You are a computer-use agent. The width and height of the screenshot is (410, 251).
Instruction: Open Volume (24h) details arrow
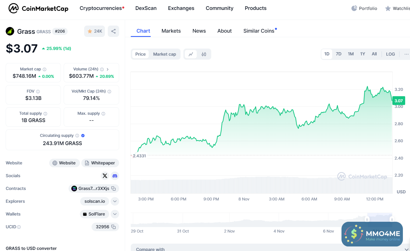(107, 69)
